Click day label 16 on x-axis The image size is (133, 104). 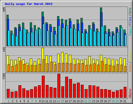coord(66,101)
